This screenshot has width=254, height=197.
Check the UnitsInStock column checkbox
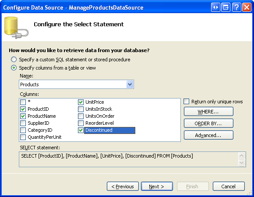tap(81, 109)
